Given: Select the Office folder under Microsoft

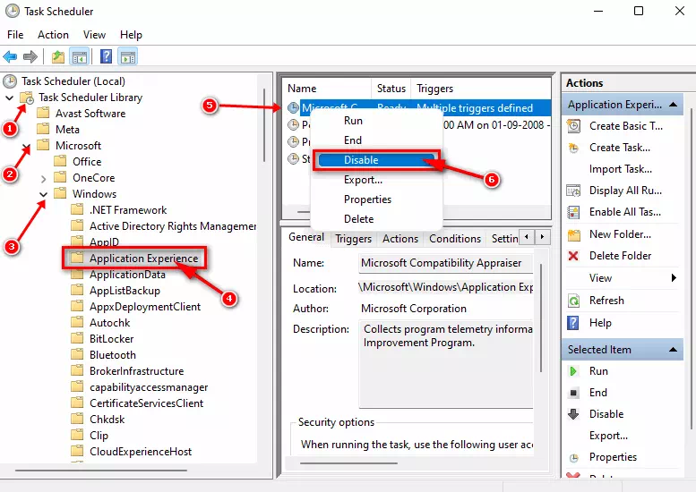Looking at the screenshot, I should tap(87, 161).
